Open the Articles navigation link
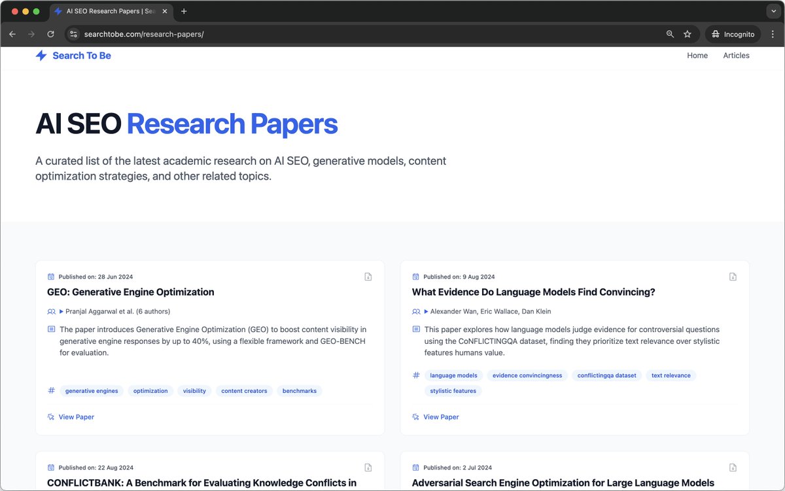 pyautogui.click(x=736, y=56)
